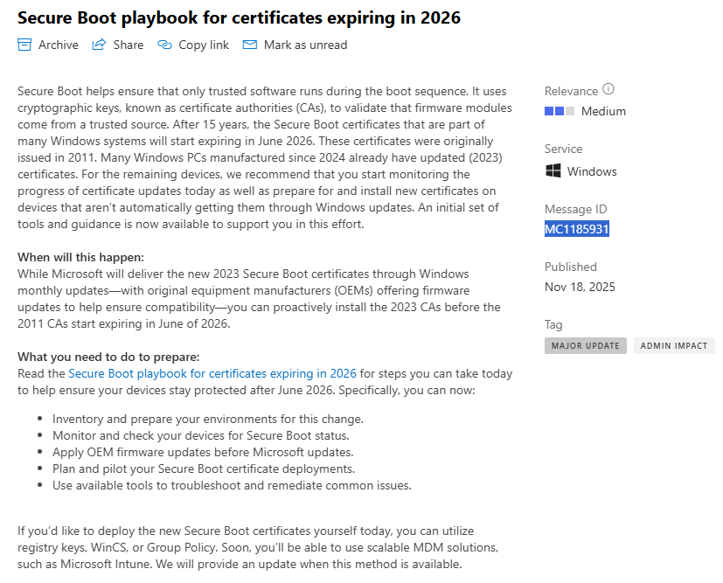Click the page title Secure Boot playbook heading
The height and width of the screenshot is (583, 723).
[x=239, y=17]
